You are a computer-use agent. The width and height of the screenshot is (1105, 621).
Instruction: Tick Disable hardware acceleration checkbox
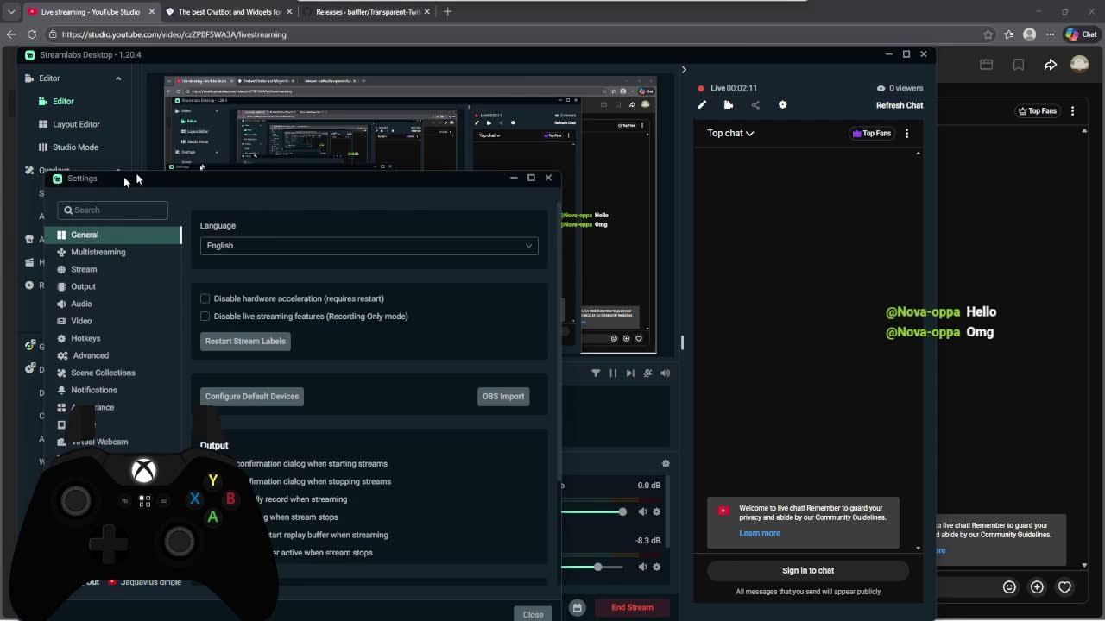pos(205,298)
